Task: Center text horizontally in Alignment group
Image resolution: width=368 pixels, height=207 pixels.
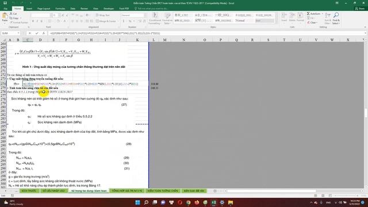Action: [77, 21]
